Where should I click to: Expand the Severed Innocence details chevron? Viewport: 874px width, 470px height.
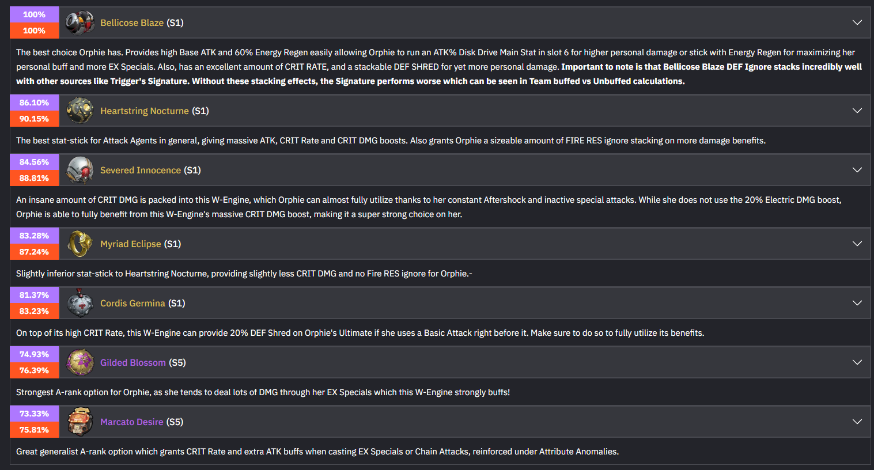857,170
